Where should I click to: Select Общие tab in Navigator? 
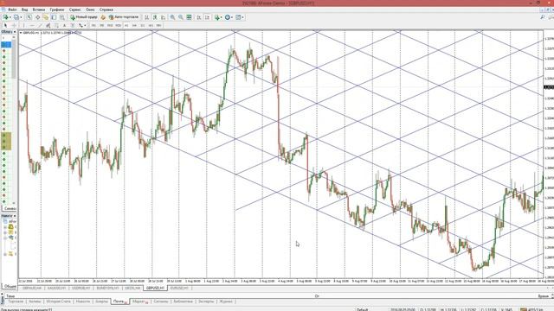10,286
